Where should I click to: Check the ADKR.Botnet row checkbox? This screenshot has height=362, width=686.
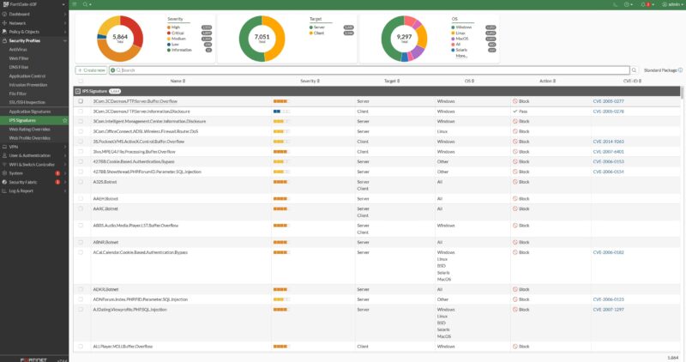click(x=81, y=289)
